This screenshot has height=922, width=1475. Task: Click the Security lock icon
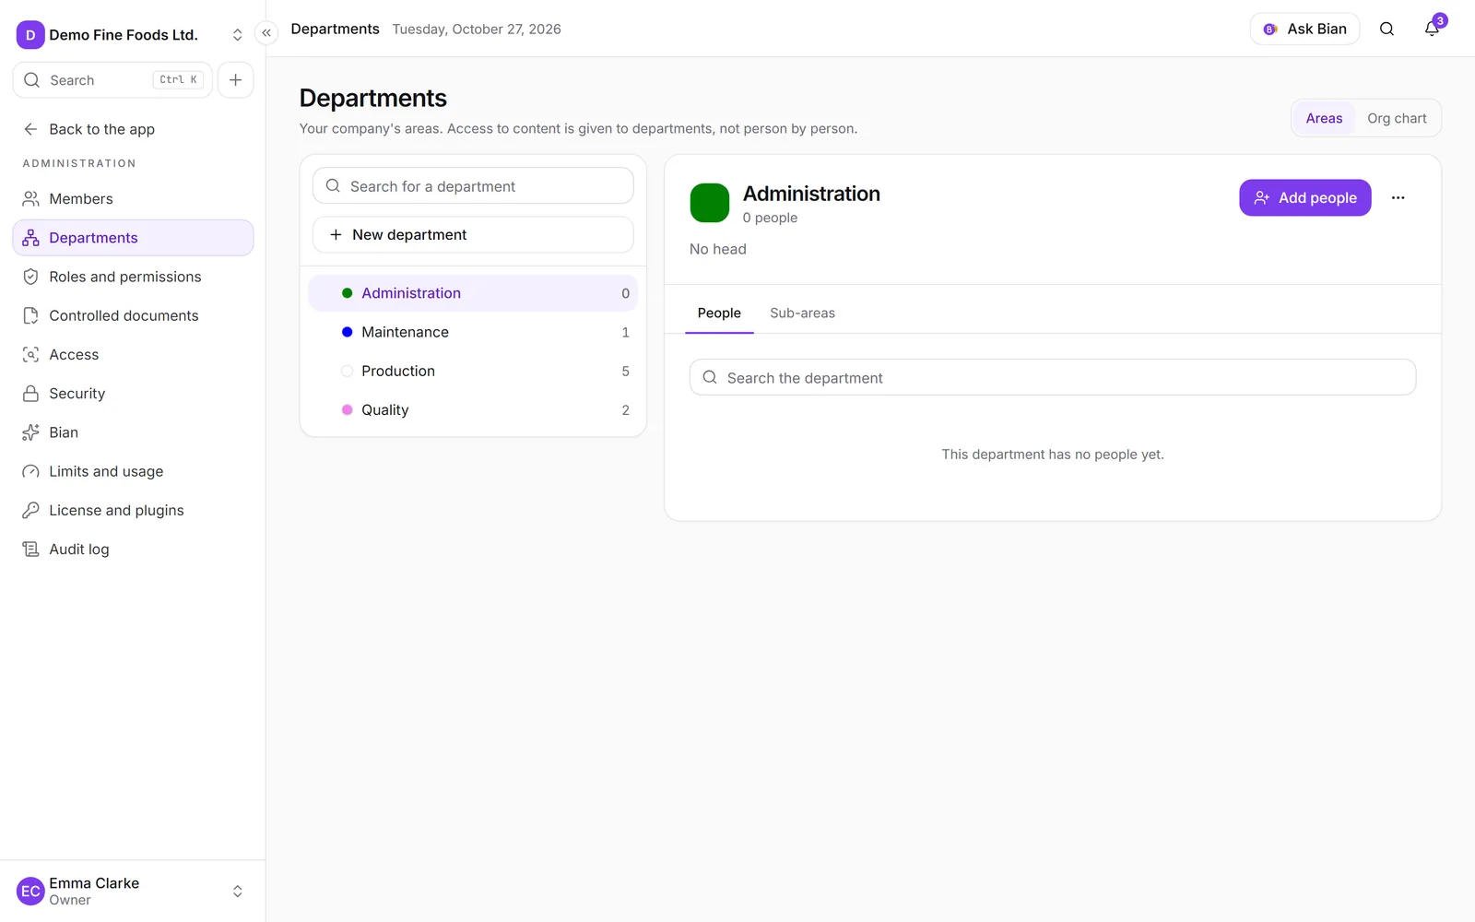[30, 394]
